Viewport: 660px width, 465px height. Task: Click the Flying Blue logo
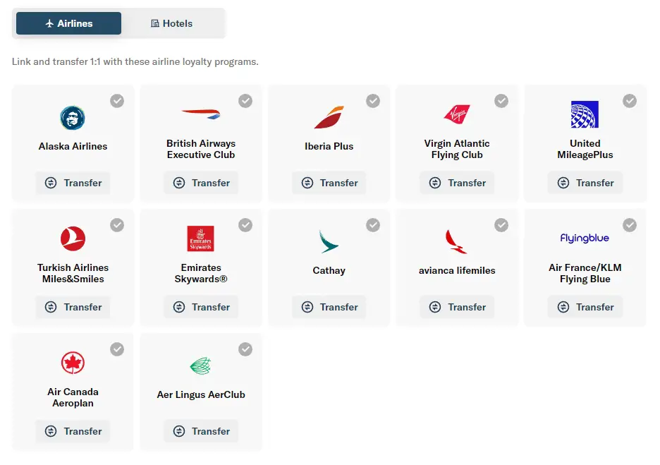(x=585, y=238)
